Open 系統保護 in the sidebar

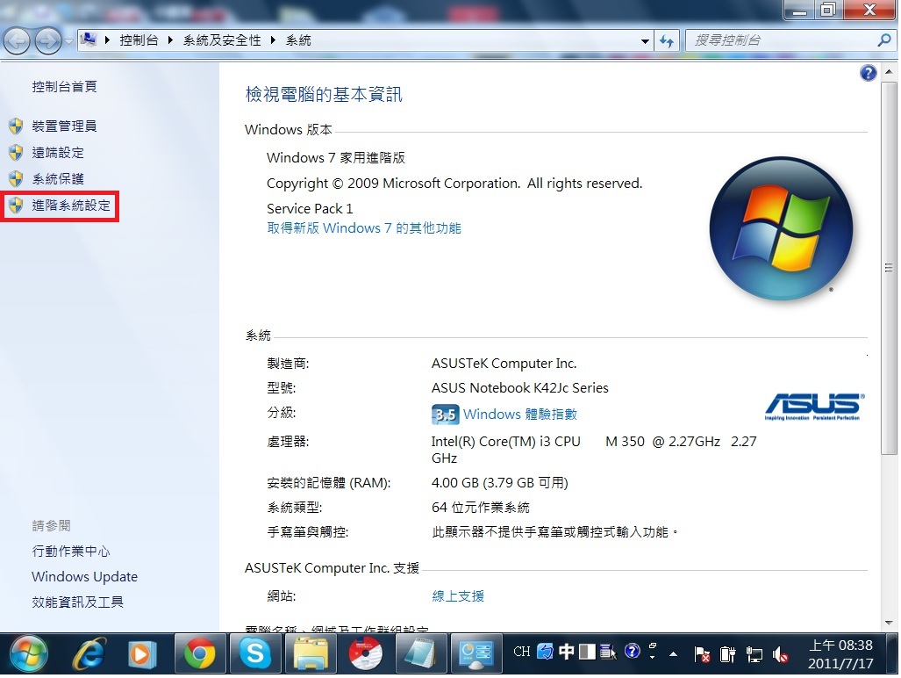tap(58, 179)
